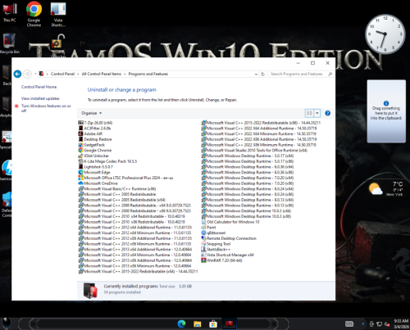This screenshot has height=330, width=410.
Task: Select the WinRAR 7.20 program entry
Action: click(221, 260)
